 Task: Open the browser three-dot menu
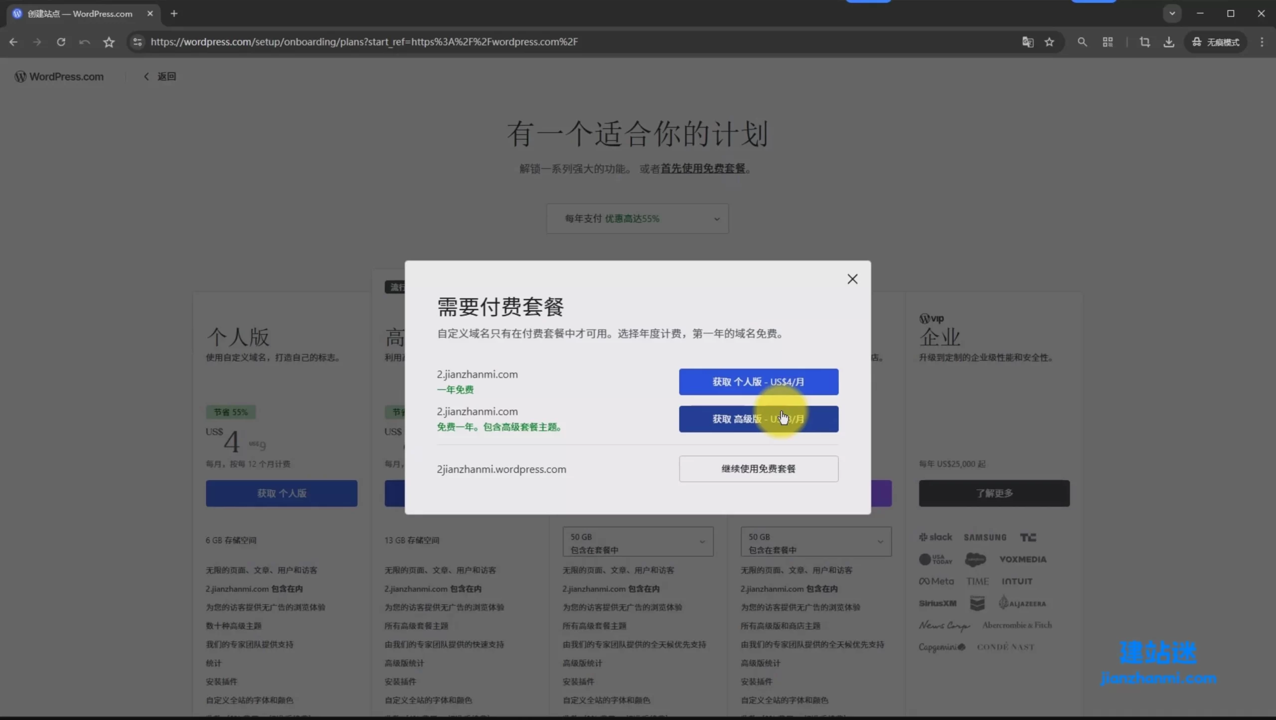point(1262,42)
